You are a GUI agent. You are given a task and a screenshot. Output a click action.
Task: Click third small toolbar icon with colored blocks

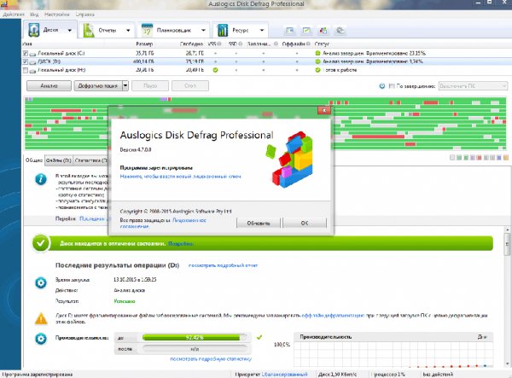click(323, 31)
